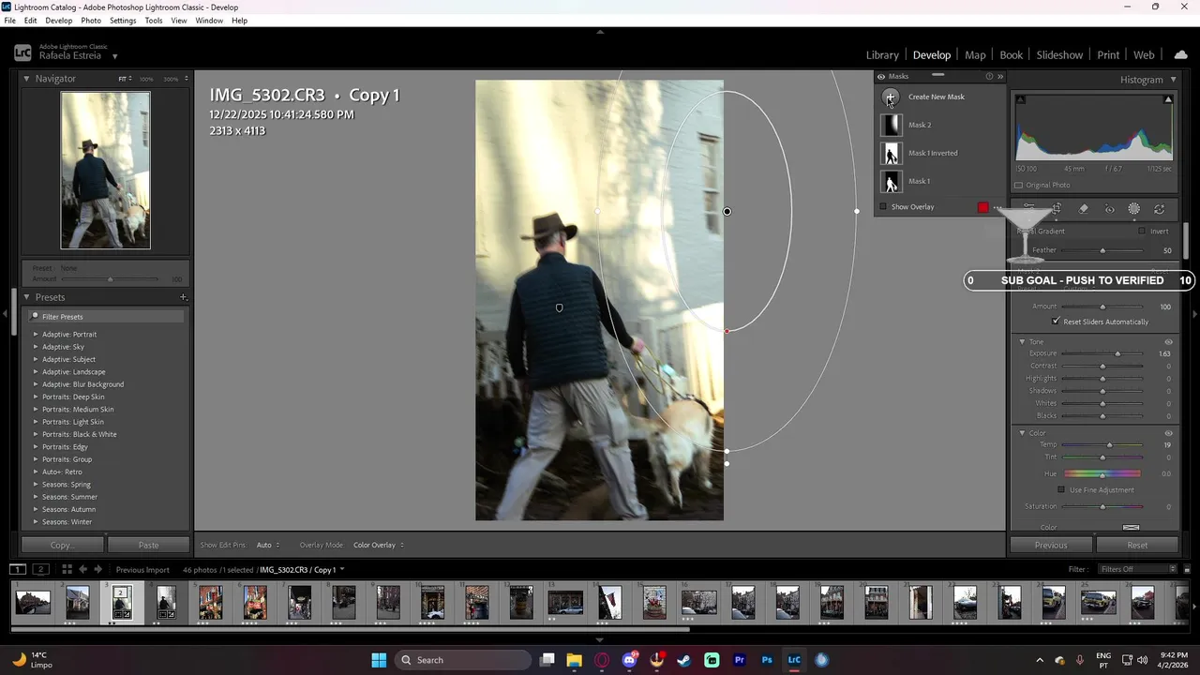Check the Original Photo checkbox

pyautogui.click(x=1019, y=185)
